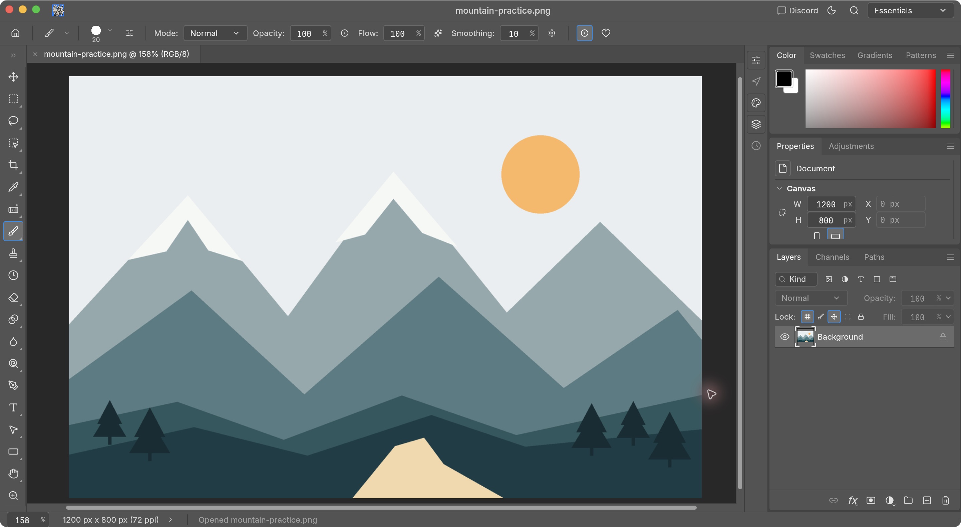Open smoothing options gear icon
This screenshot has height=527, width=961.
(552, 33)
